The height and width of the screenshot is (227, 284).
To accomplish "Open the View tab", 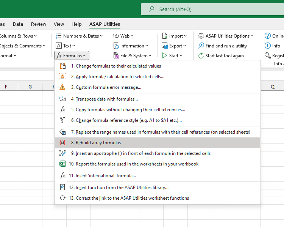I will point(59,24).
